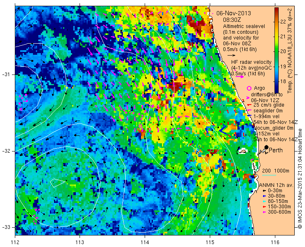This screenshot has height=247, width=305.
Task: Click the blue 30-80m ANMN arrow symbol
Action: pyautogui.click(x=264, y=196)
